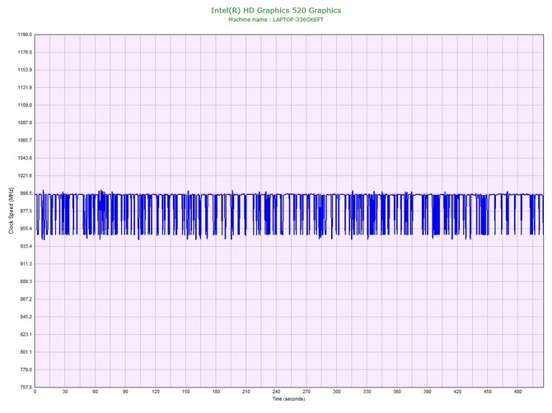Click the 180 seconds tick label
This screenshot has height=413, width=552.
pyautogui.click(x=216, y=392)
